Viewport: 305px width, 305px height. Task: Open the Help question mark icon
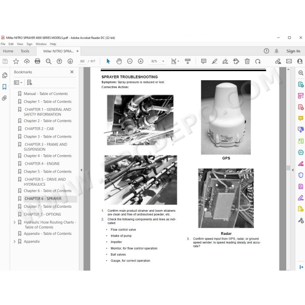tap(266, 51)
